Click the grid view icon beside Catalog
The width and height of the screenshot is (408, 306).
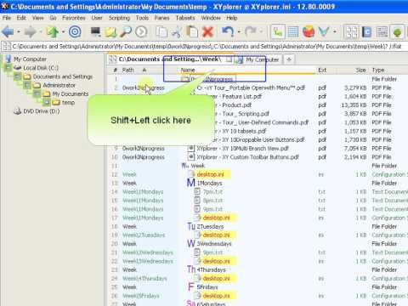point(382,31)
